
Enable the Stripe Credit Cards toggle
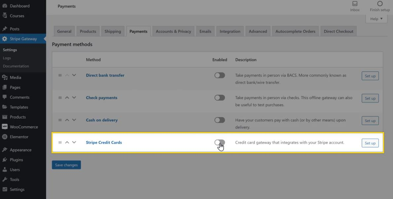click(x=220, y=142)
